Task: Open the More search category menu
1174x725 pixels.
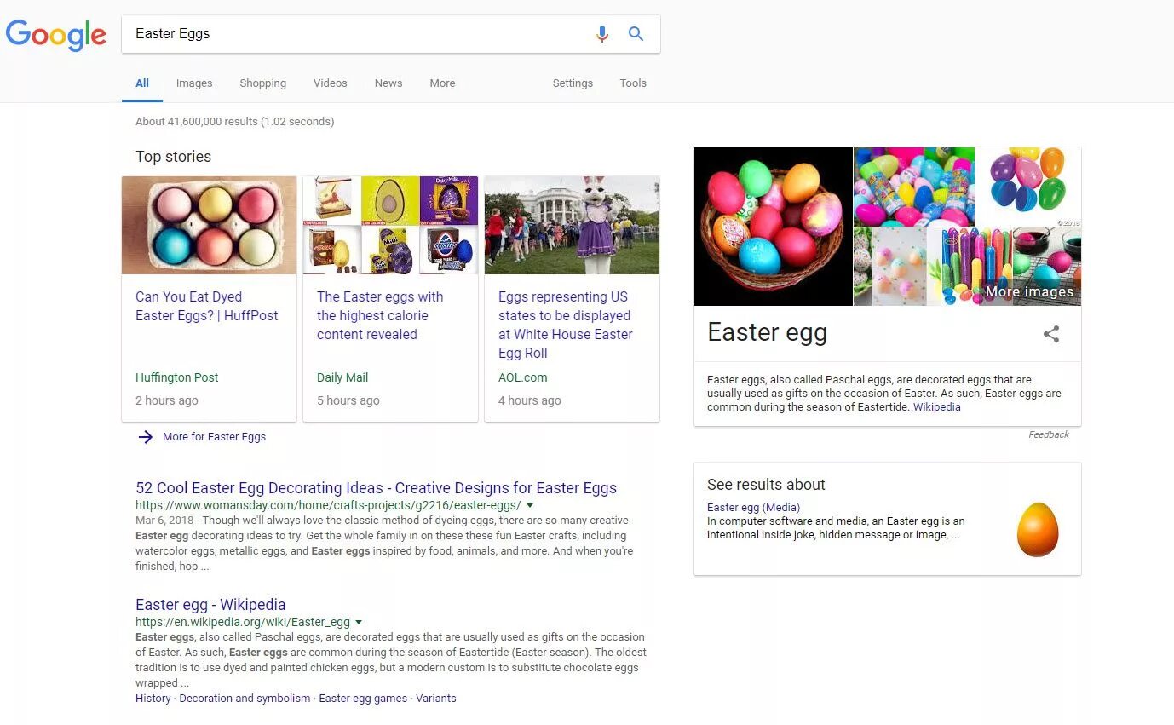Action: 442,83
